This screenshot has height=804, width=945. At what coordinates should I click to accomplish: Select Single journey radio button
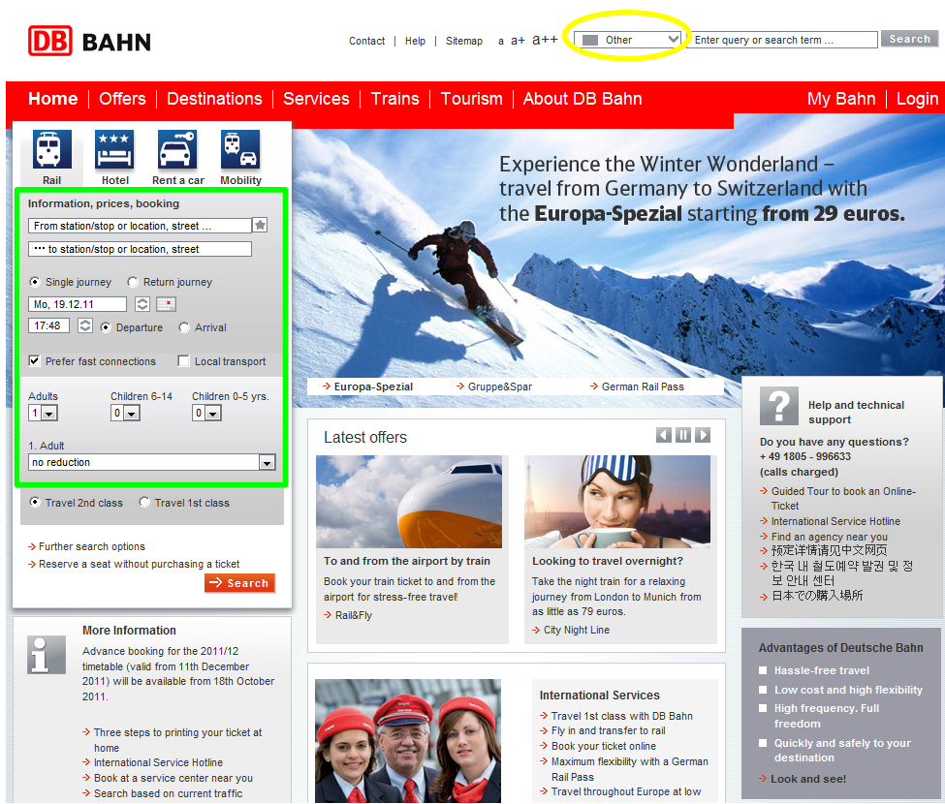tap(35, 282)
